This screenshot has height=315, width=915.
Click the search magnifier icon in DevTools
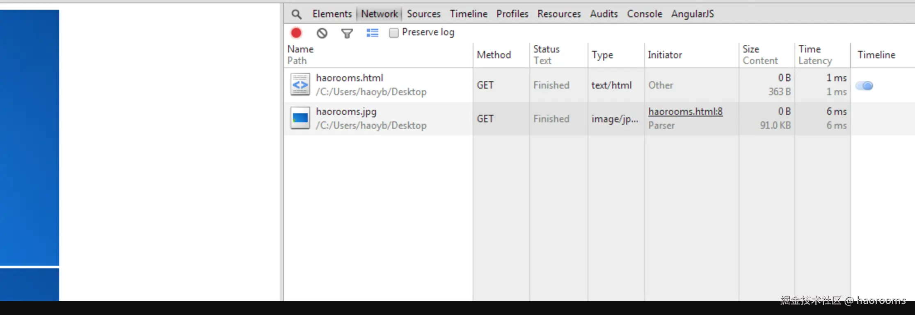[x=296, y=14]
